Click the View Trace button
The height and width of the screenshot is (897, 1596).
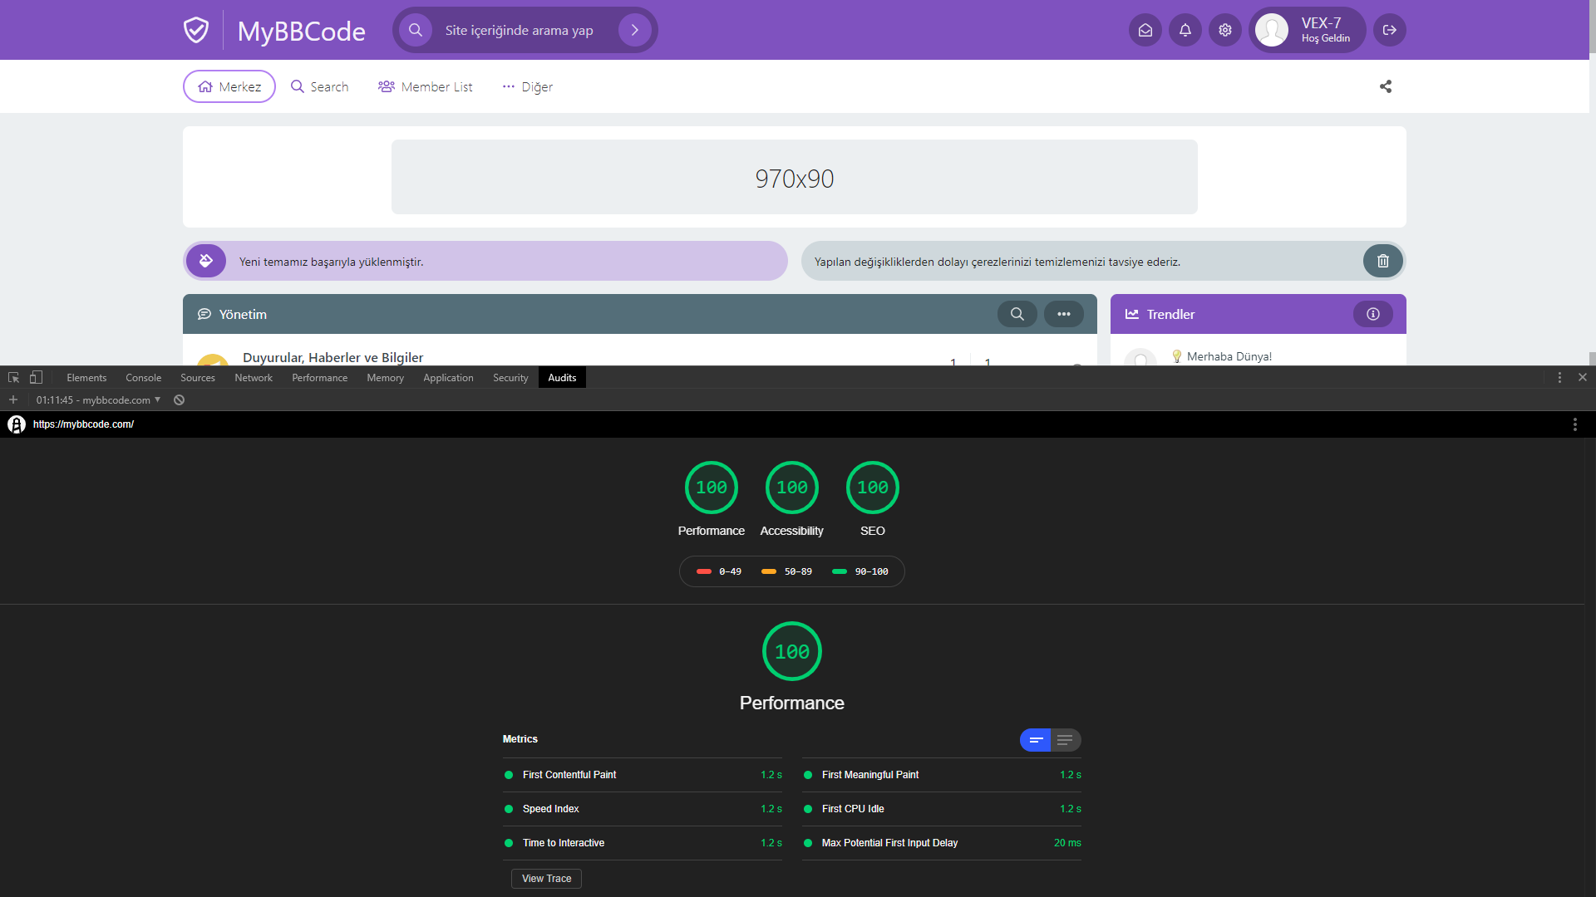coord(546,879)
